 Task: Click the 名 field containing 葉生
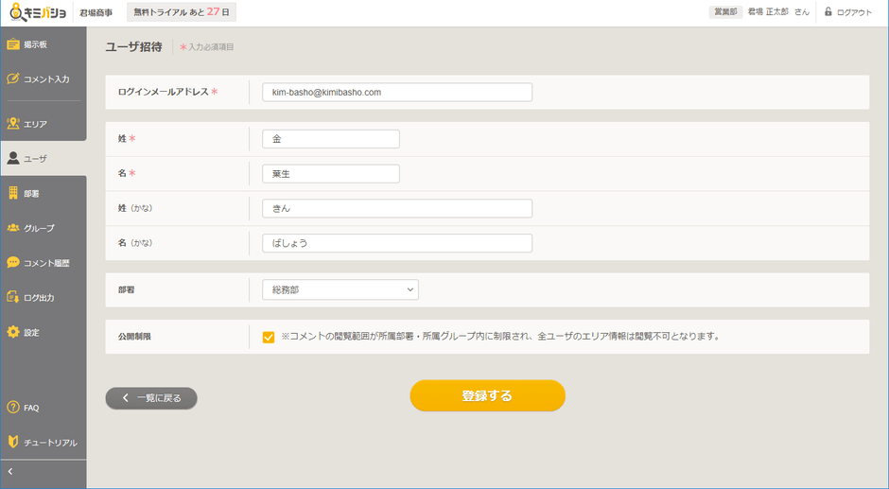pos(331,174)
